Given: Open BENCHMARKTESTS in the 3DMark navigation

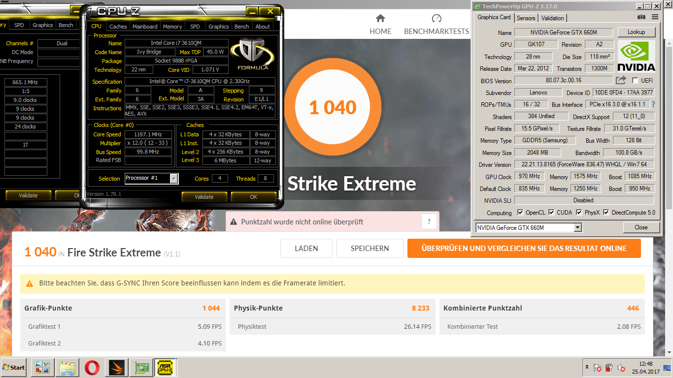Looking at the screenshot, I should click(437, 31).
